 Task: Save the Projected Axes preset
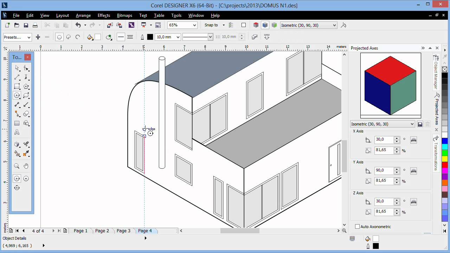coord(420,124)
